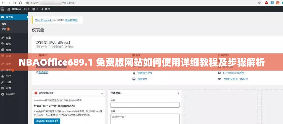This screenshot has width=283, height=124.
Task: Bookmark this page with the star icon
Action: (259, 3)
